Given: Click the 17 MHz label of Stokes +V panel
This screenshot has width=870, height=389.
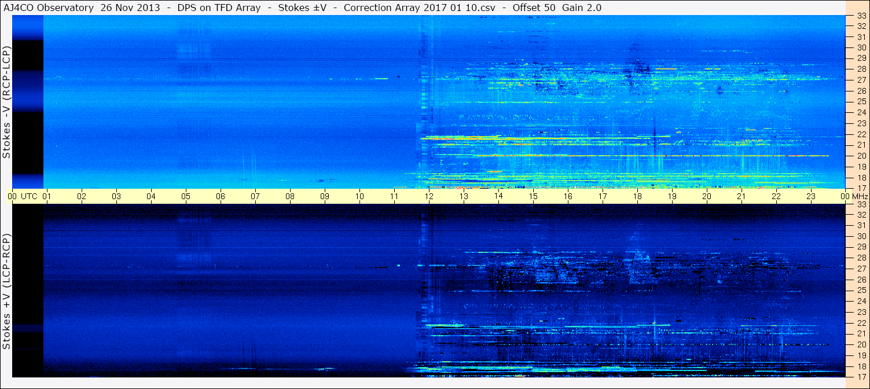Looking at the screenshot, I should pos(861,376).
